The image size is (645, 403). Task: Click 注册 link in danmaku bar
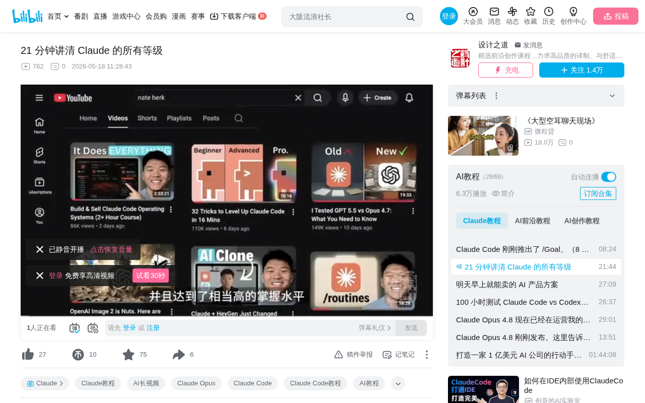click(x=153, y=328)
